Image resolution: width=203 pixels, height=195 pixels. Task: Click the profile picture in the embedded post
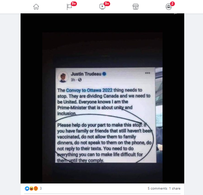(63, 77)
